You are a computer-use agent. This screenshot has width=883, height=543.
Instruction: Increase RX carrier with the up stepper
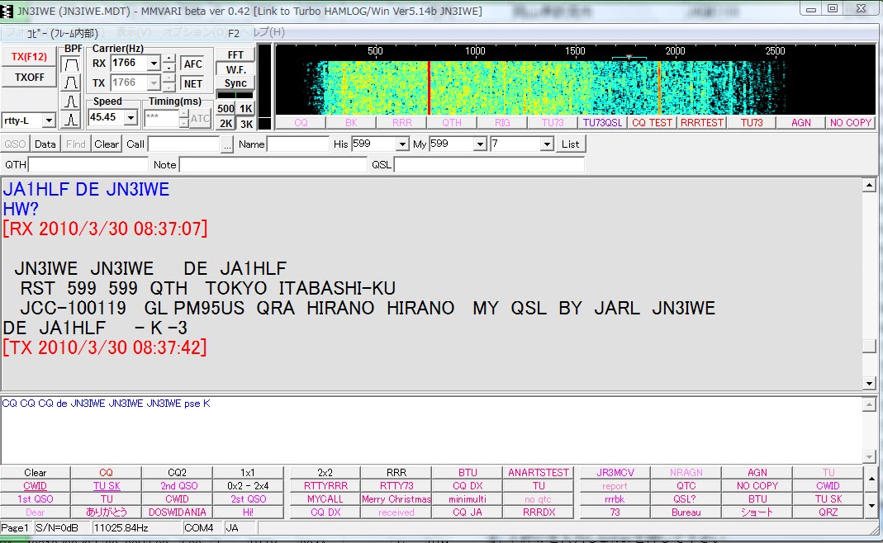(169, 59)
